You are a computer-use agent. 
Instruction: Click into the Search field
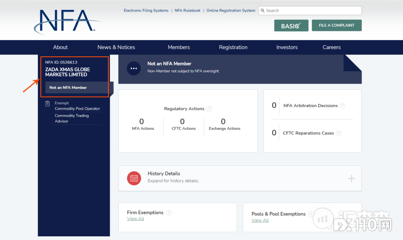[x=312, y=10]
